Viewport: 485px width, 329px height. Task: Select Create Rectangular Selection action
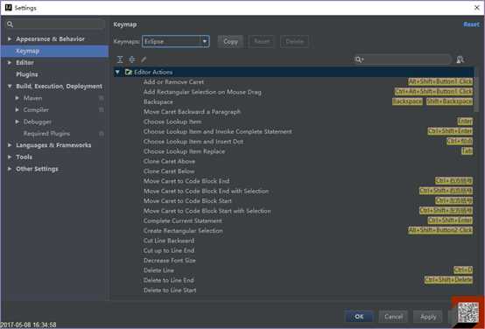pos(183,231)
